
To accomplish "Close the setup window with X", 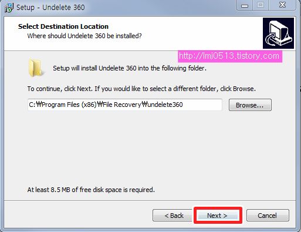I will [x=282, y=5].
